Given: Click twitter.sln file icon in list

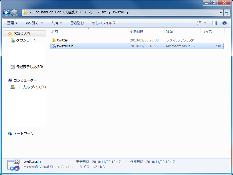Looking at the screenshot, I should (54, 46).
